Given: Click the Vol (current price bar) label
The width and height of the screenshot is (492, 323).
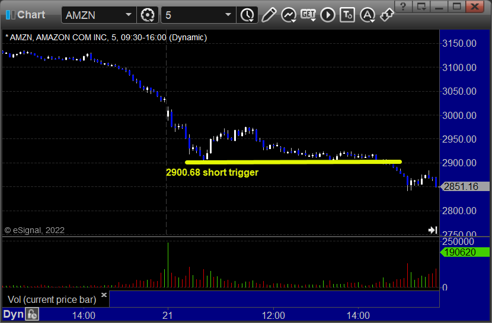Looking at the screenshot, I should [x=52, y=299].
